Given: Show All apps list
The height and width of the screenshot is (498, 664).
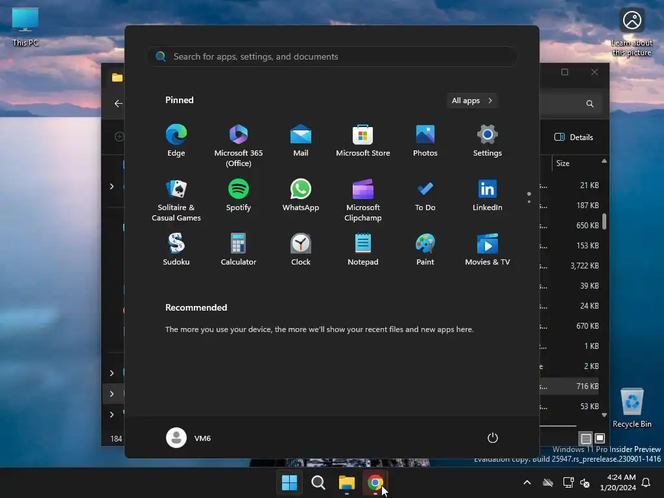Looking at the screenshot, I should [472, 101].
